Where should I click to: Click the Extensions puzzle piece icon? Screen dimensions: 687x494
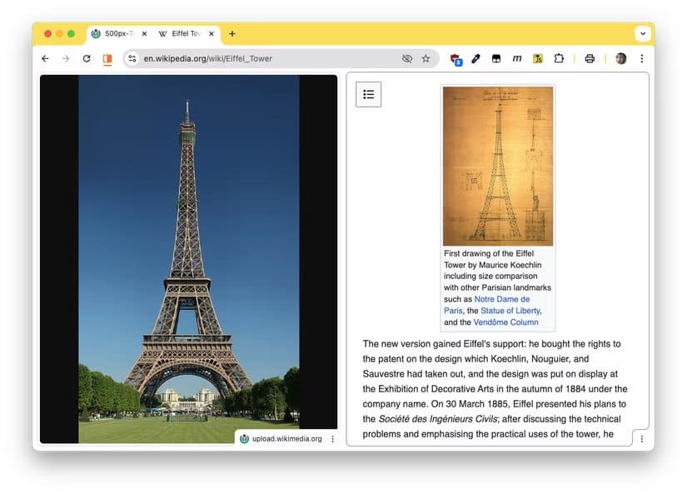560,58
